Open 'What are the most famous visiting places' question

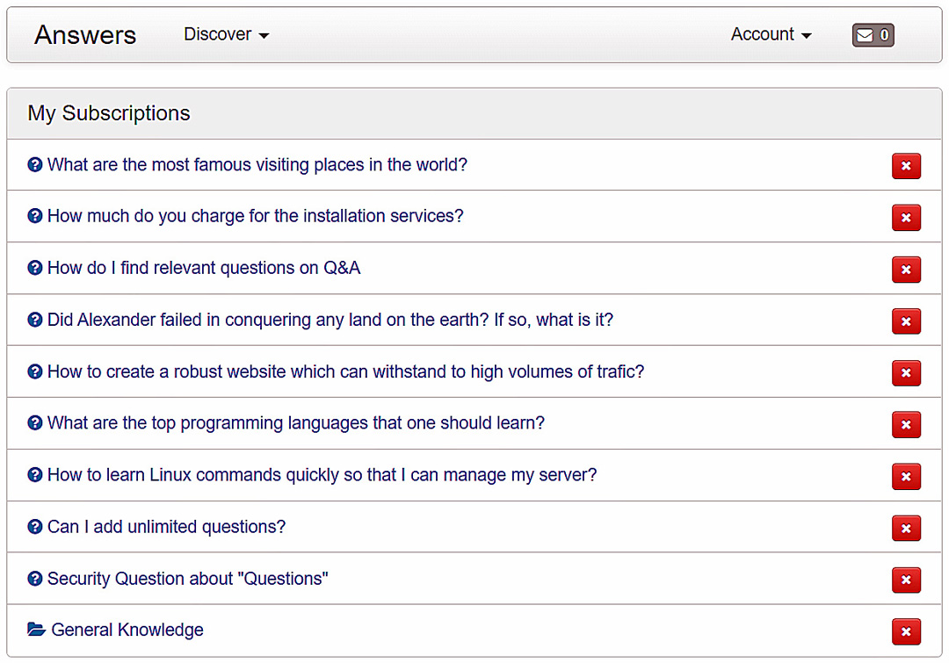[x=257, y=164]
